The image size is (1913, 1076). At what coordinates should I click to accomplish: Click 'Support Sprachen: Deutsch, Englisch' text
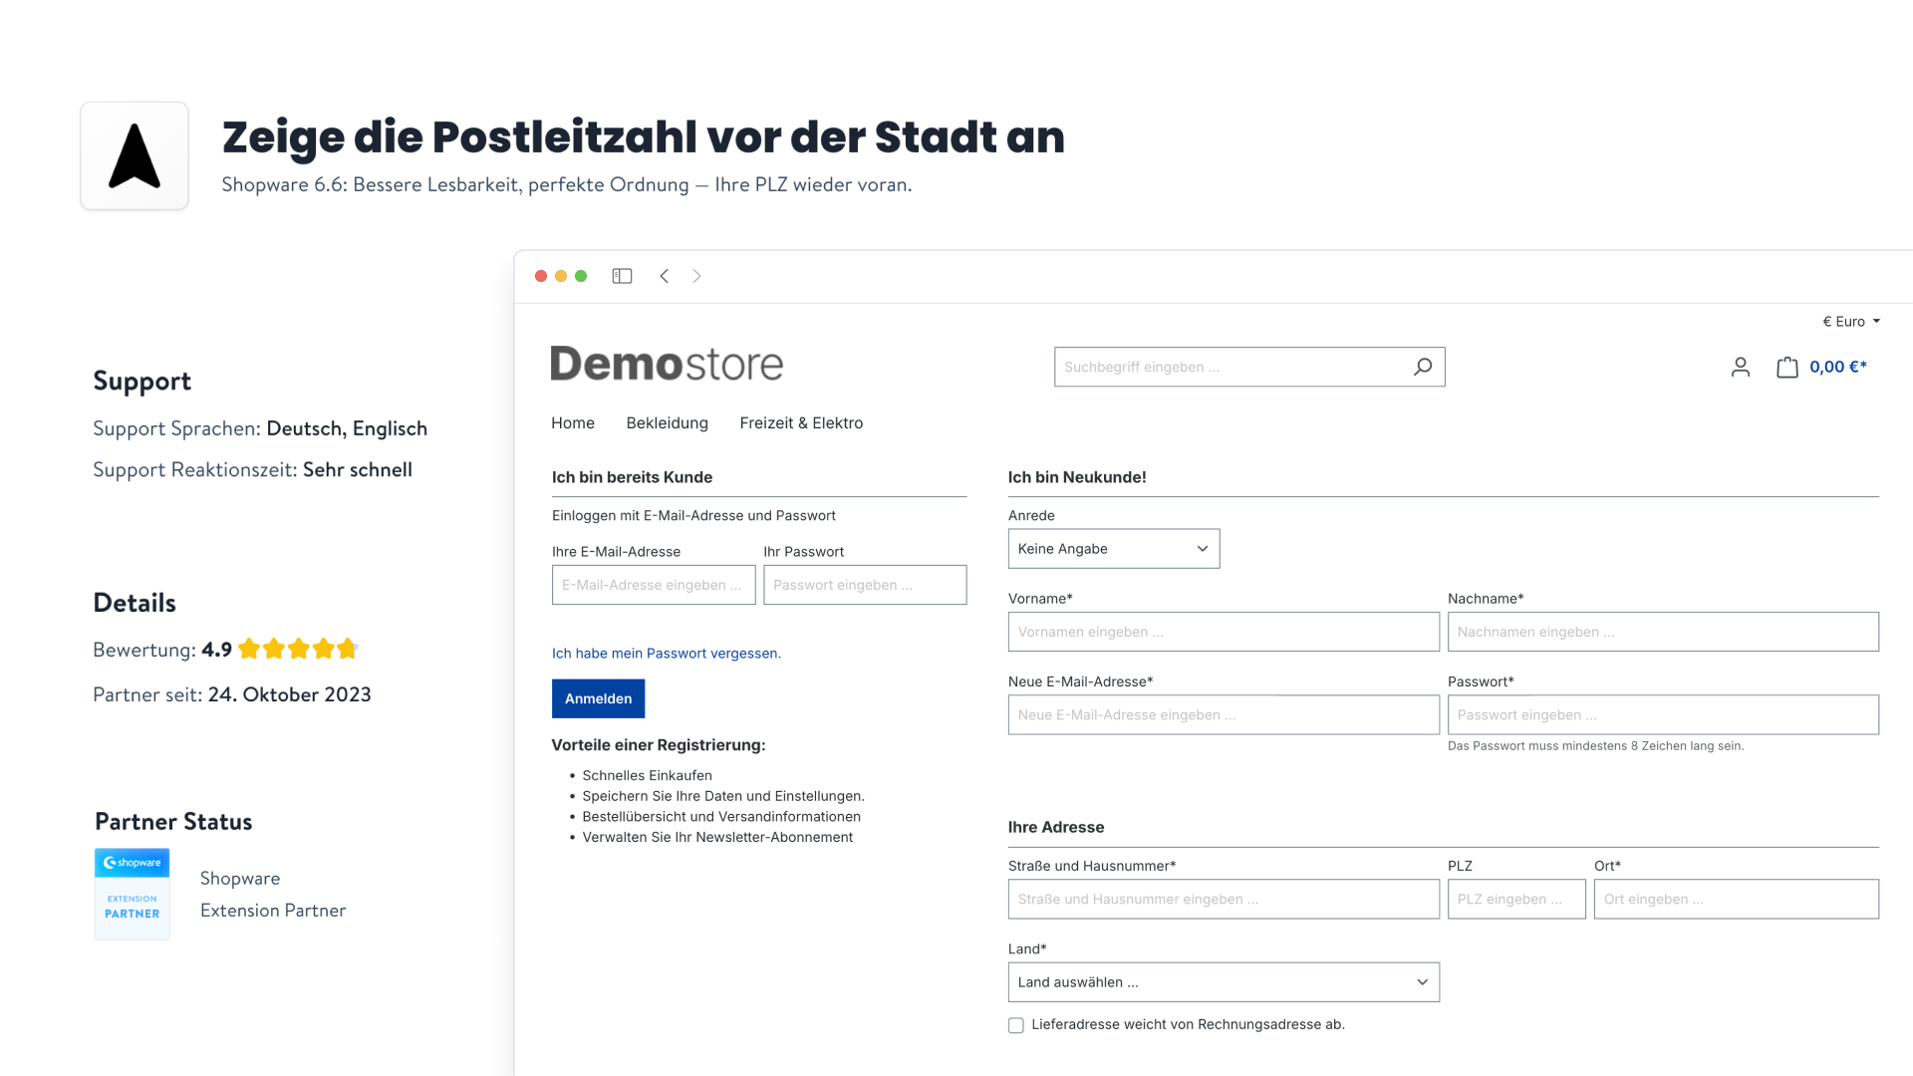tap(260, 428)
